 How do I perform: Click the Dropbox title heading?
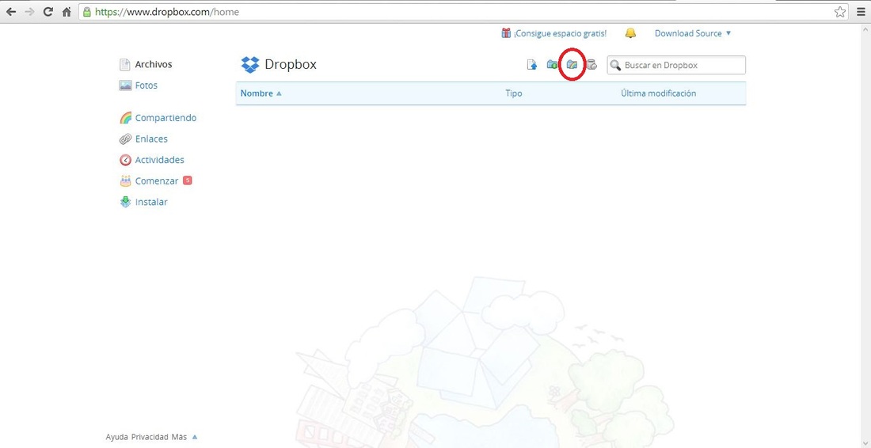tap(291, 64)
